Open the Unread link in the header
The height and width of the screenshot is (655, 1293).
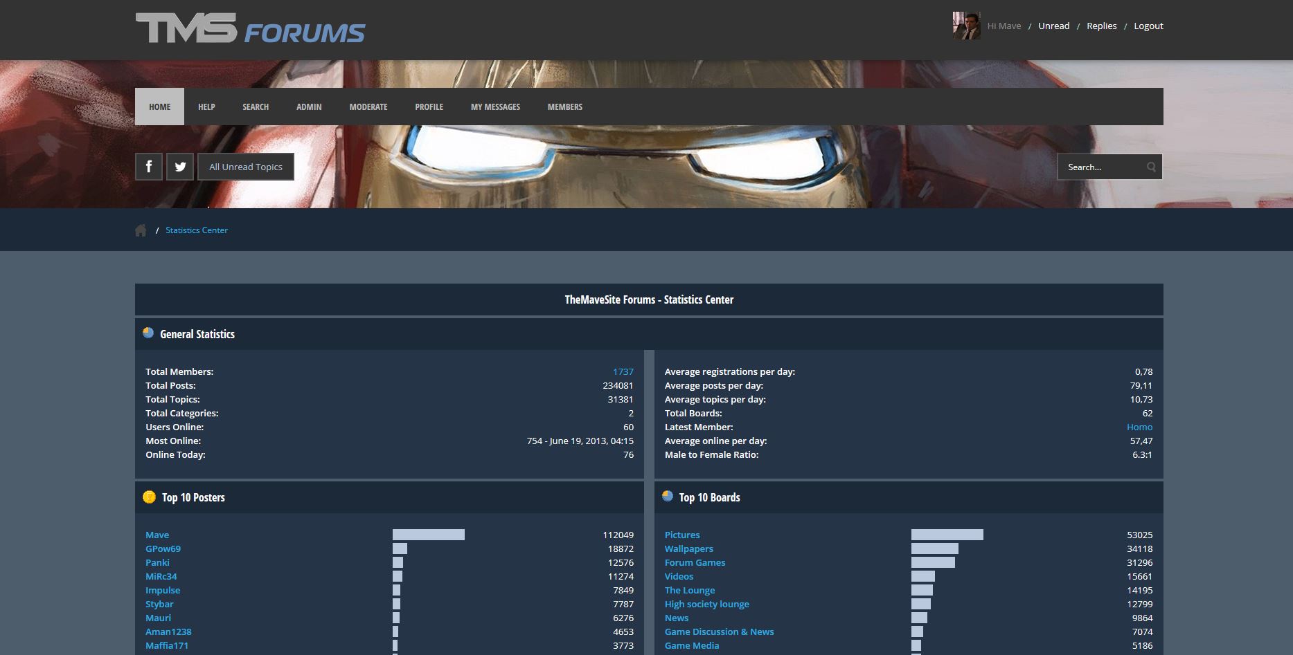coord(1054,26)
